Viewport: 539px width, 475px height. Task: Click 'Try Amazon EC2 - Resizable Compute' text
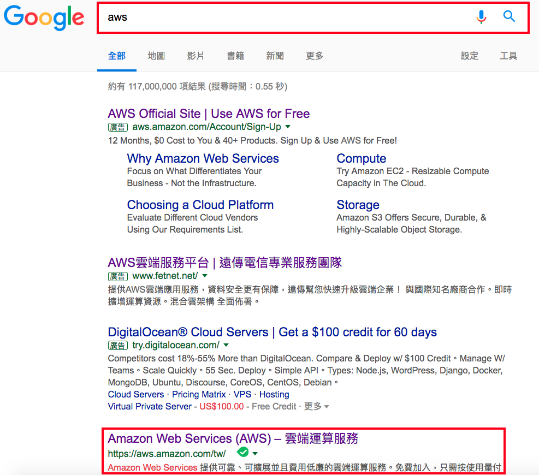(412, 171)
